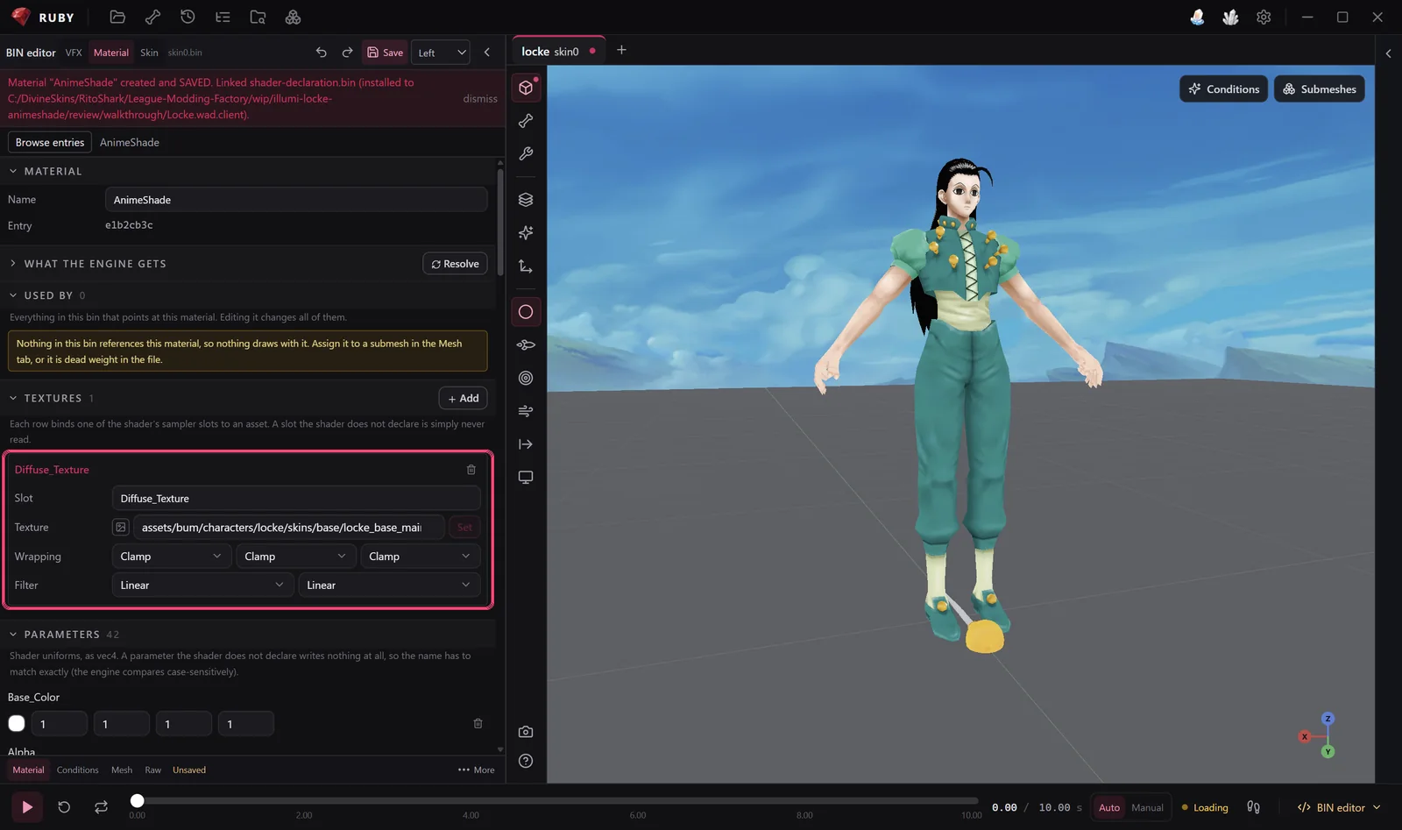Viewport: 1402px width, 830px height.
Task: Open the folder search icon
Action: [x=258, y=17]
